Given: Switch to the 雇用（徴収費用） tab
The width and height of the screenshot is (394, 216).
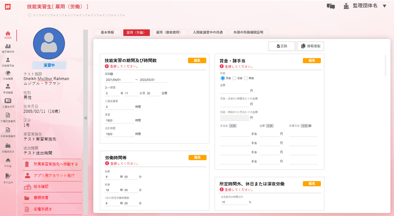Looking at the screenshot, I should pos(169,32).
